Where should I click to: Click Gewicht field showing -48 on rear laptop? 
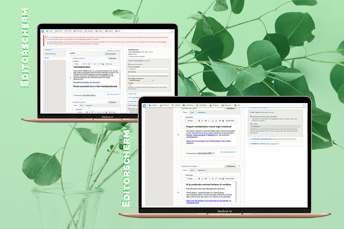tap(148, 85)
